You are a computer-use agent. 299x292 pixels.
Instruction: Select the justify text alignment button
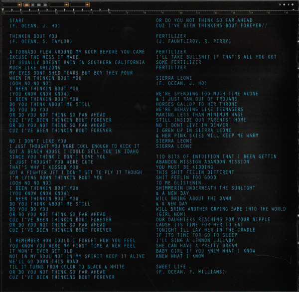pyautogui.click(x=45, y=4)
